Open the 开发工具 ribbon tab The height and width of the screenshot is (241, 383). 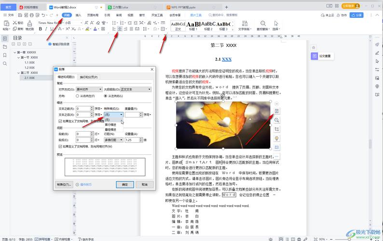[157, 15]
